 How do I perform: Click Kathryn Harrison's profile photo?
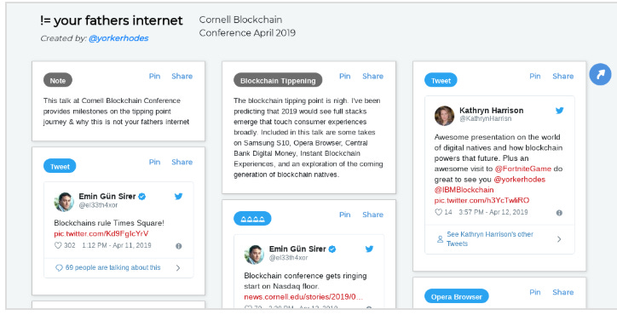point(445,116)
